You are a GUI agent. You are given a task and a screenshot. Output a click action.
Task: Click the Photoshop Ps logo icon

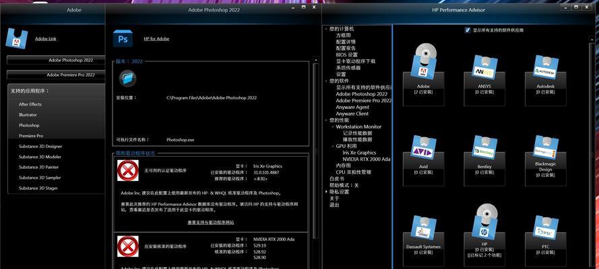coord(123,39)
